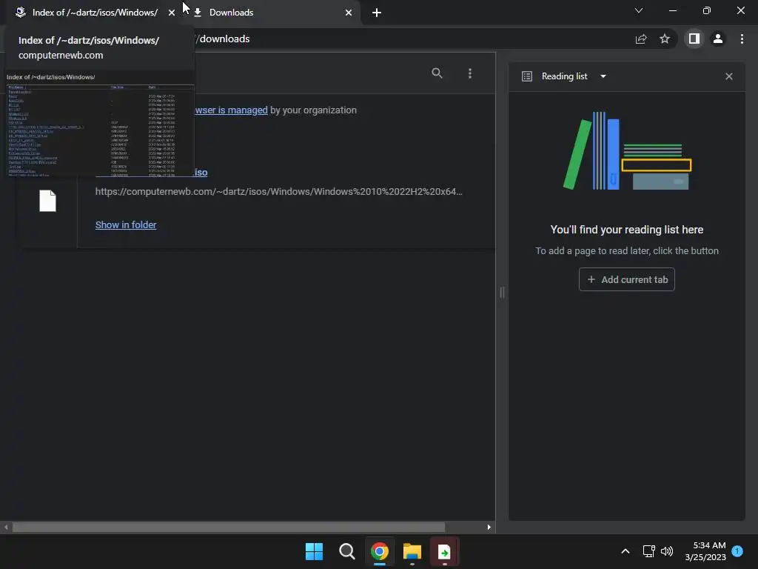Open the clock and date 5:34 AM
758x569 pixels.
click(705, 551)
